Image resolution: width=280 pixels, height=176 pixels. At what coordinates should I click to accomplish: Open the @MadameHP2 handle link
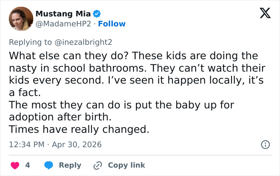click(x=63, y=24)
